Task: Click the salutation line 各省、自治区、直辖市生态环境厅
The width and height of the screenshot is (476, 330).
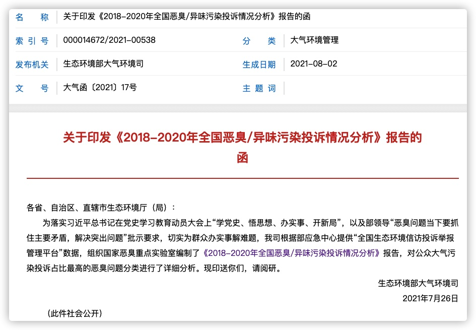Action: 102,208
